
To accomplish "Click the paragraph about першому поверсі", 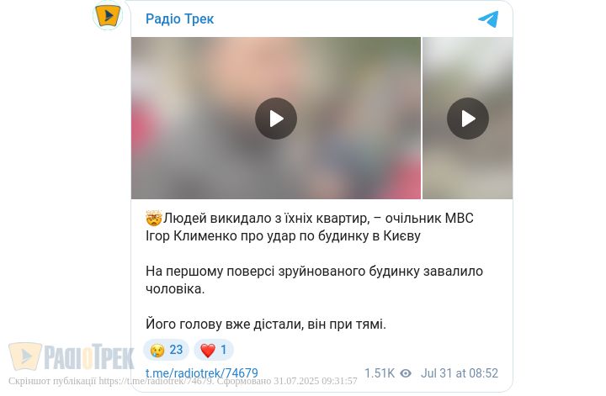I will pos(314,280).
